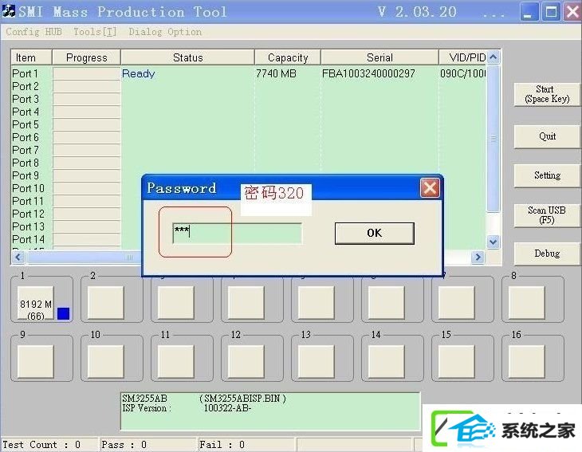Viewport: 582px width, 452px height.
Task: Click the vertical scrollbar thumb
Action: (493, 139)
